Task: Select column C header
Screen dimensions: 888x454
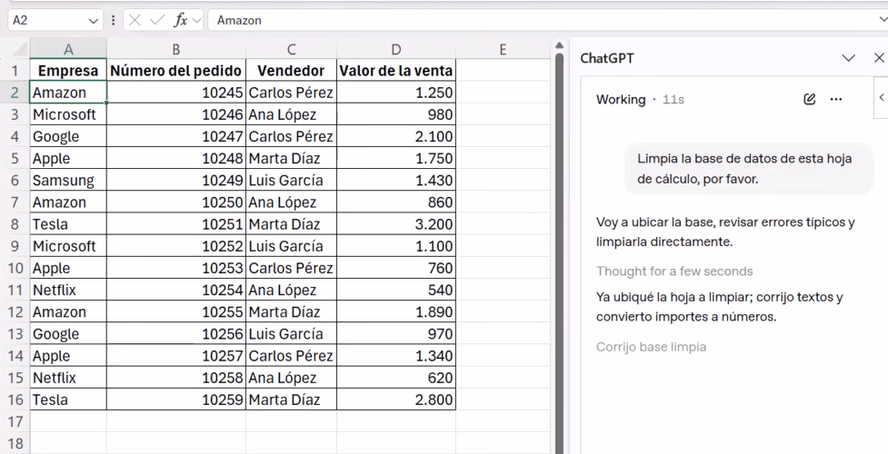Action: pos(291,49)
